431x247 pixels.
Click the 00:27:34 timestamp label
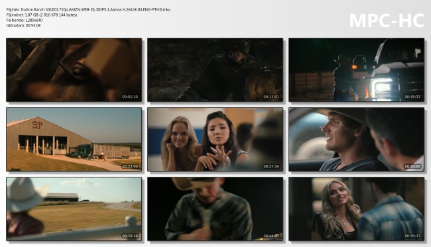click(x=271, y=166)
